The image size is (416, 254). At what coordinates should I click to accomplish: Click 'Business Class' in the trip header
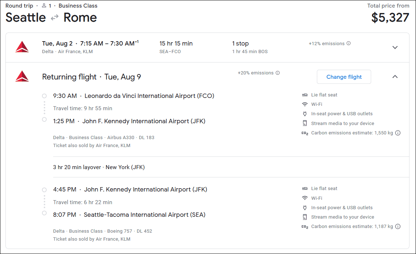click(78, 5)
